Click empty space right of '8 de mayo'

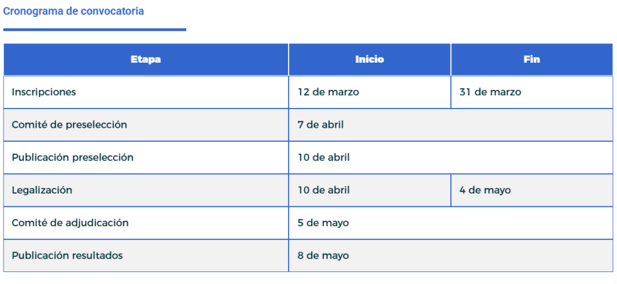point(482,255)
